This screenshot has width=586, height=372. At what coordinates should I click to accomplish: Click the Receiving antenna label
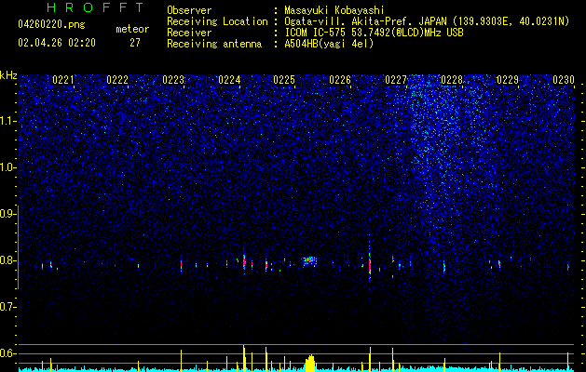[x=214, y=44]
